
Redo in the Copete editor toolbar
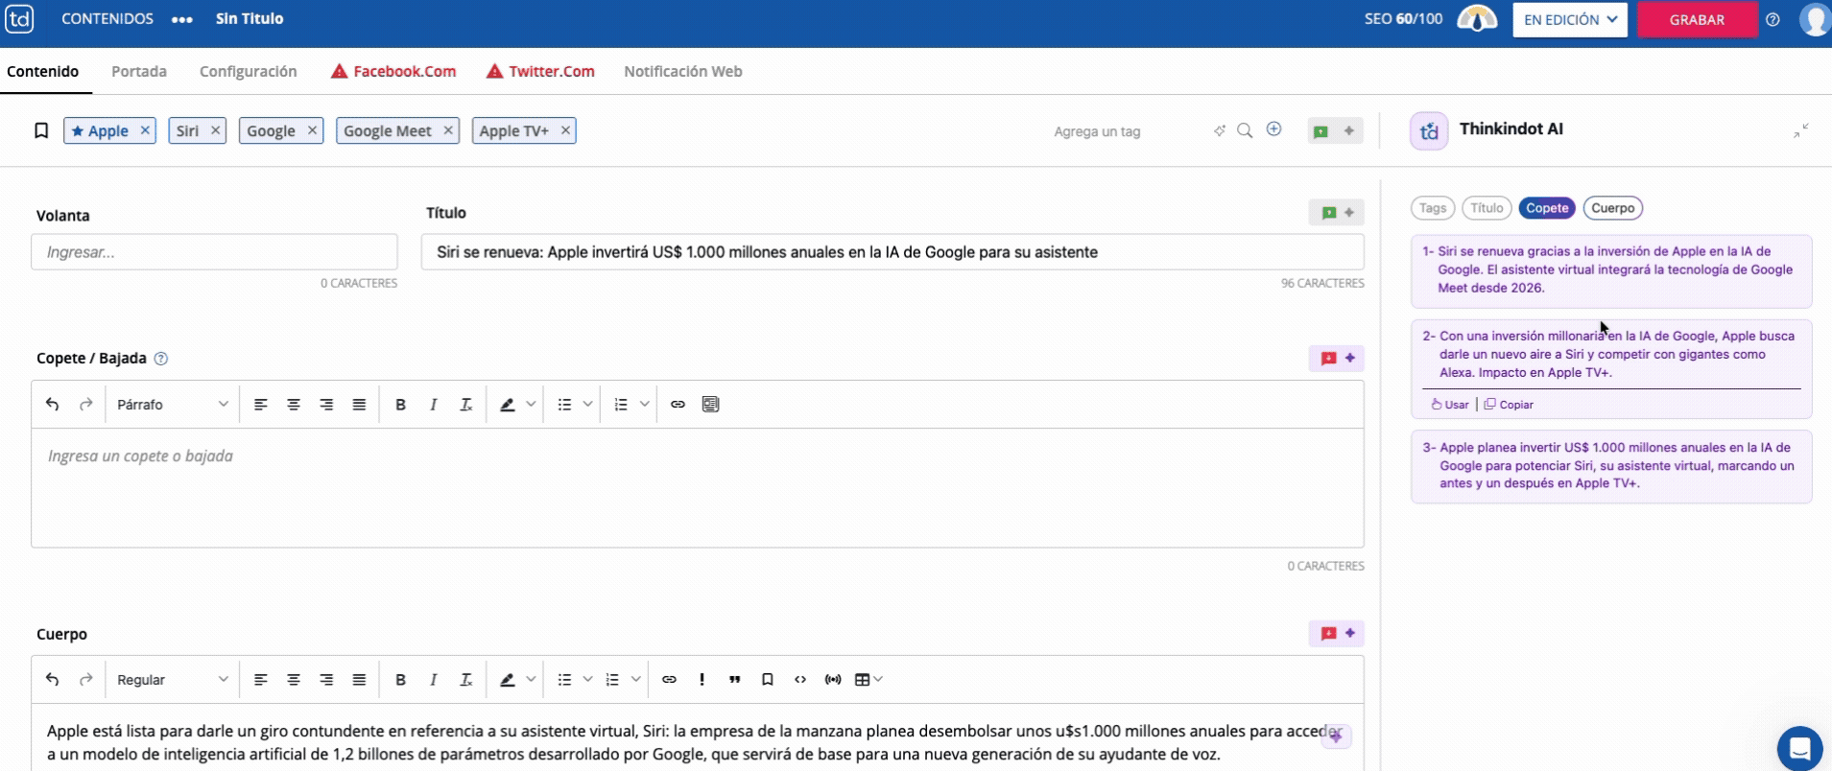85,405
